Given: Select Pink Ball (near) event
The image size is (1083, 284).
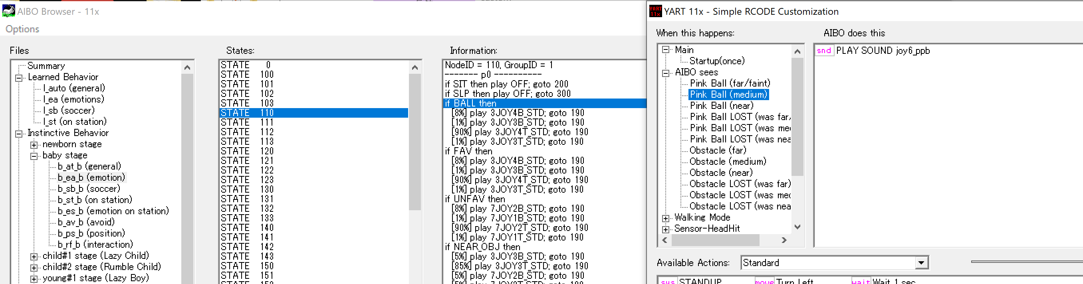Looking at the screenshot, I should tap(722, 106).
